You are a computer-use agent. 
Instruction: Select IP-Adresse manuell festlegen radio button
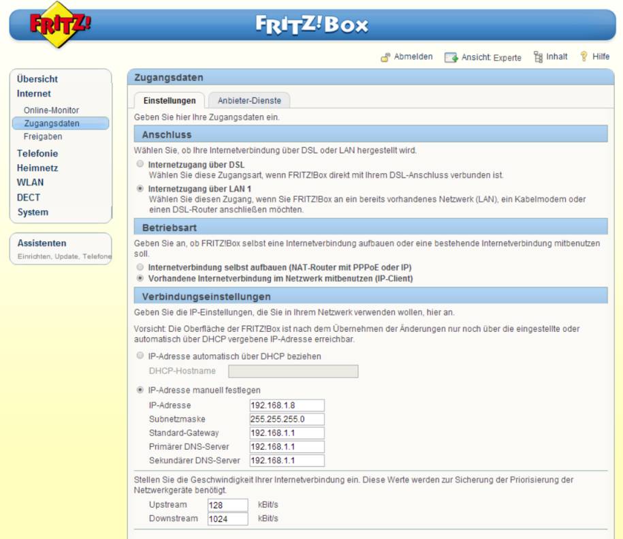[x=140, y=390]
